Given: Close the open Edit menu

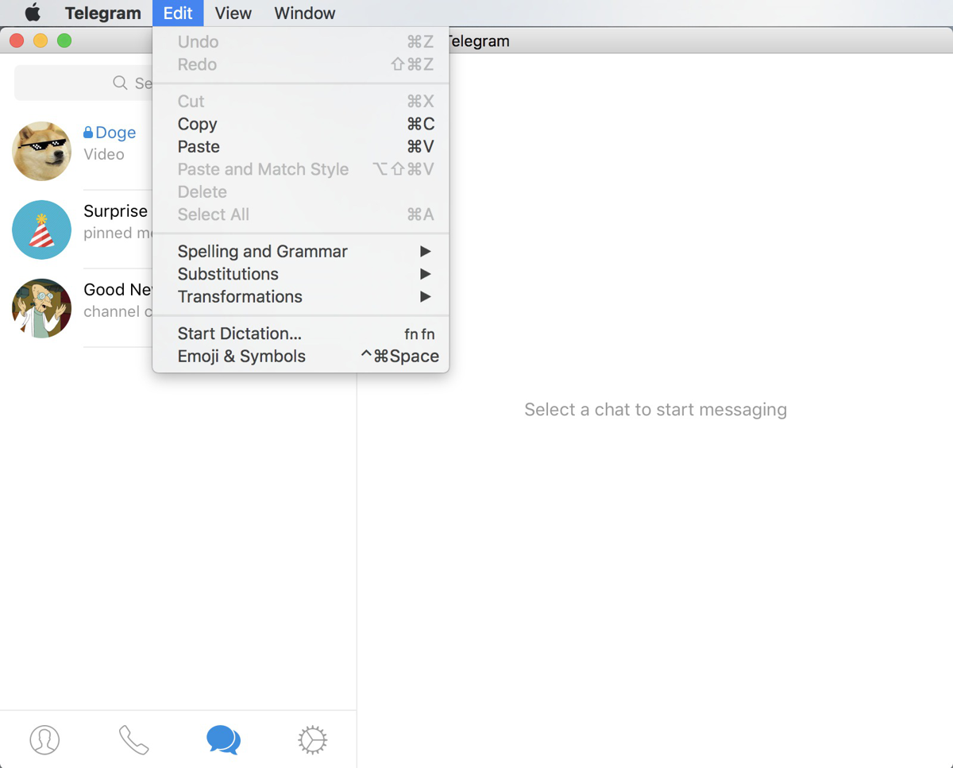Looking at the screenshot, I should [x=178, y=14].
